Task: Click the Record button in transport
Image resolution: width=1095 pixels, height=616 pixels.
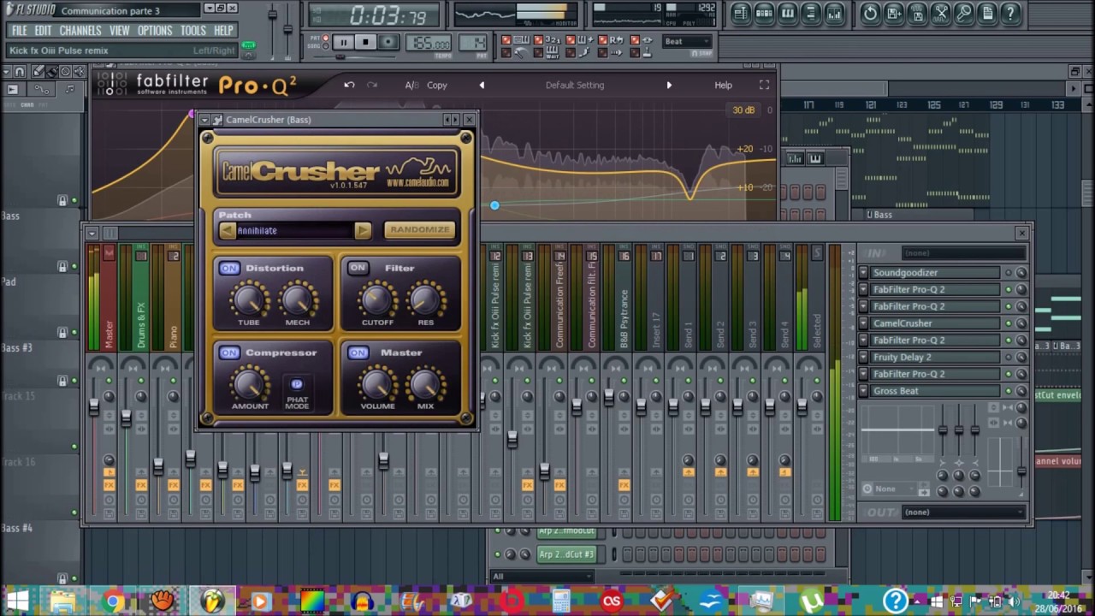Action: (388, 42)
